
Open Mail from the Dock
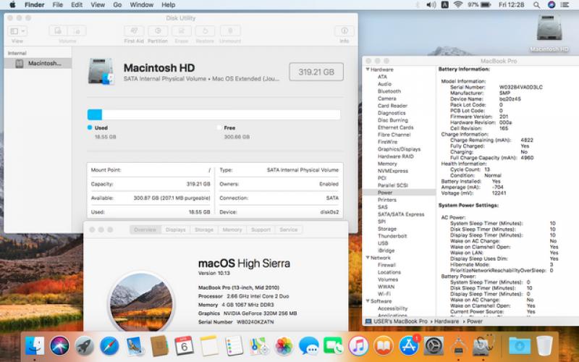coord(135,347)
